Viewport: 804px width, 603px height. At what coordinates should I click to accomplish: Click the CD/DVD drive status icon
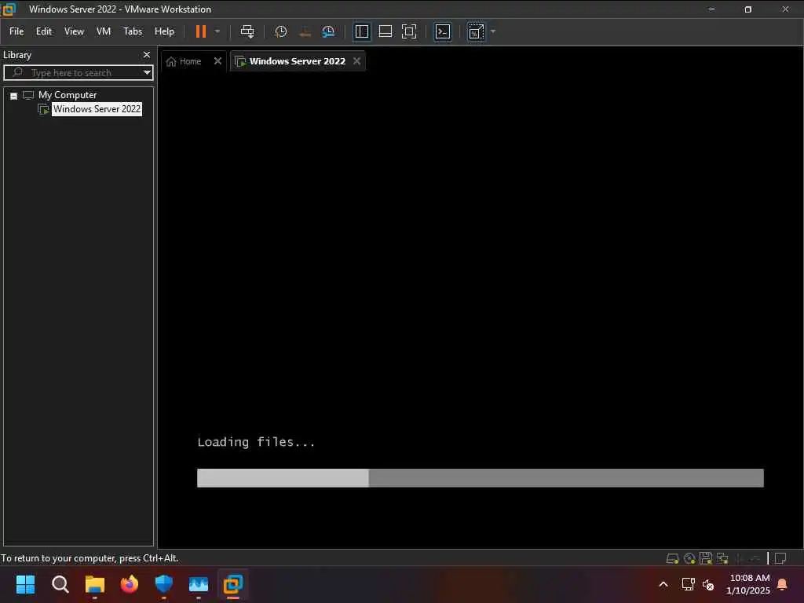coord(689,558)
